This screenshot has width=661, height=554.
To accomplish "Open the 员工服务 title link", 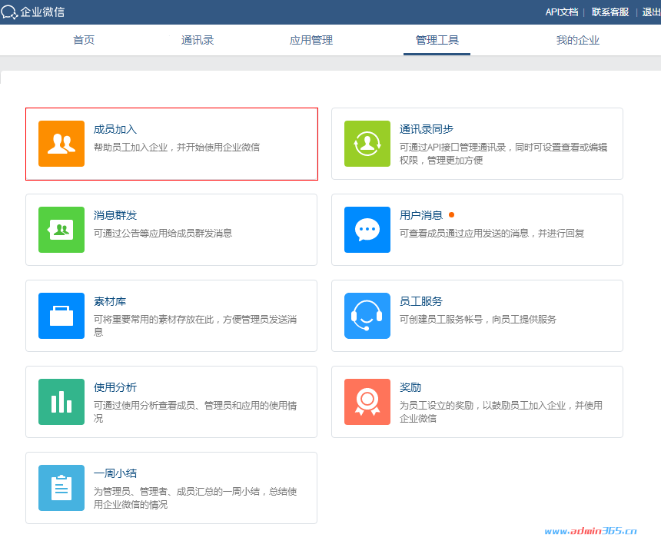I will [421, 301].
